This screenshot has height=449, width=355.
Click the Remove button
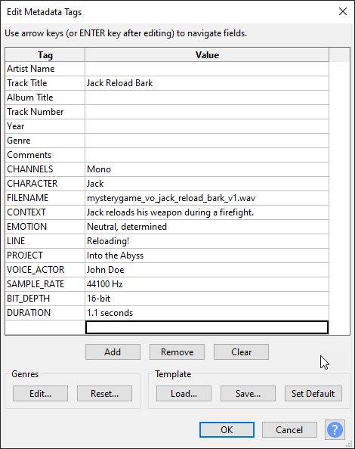point(177,352)
